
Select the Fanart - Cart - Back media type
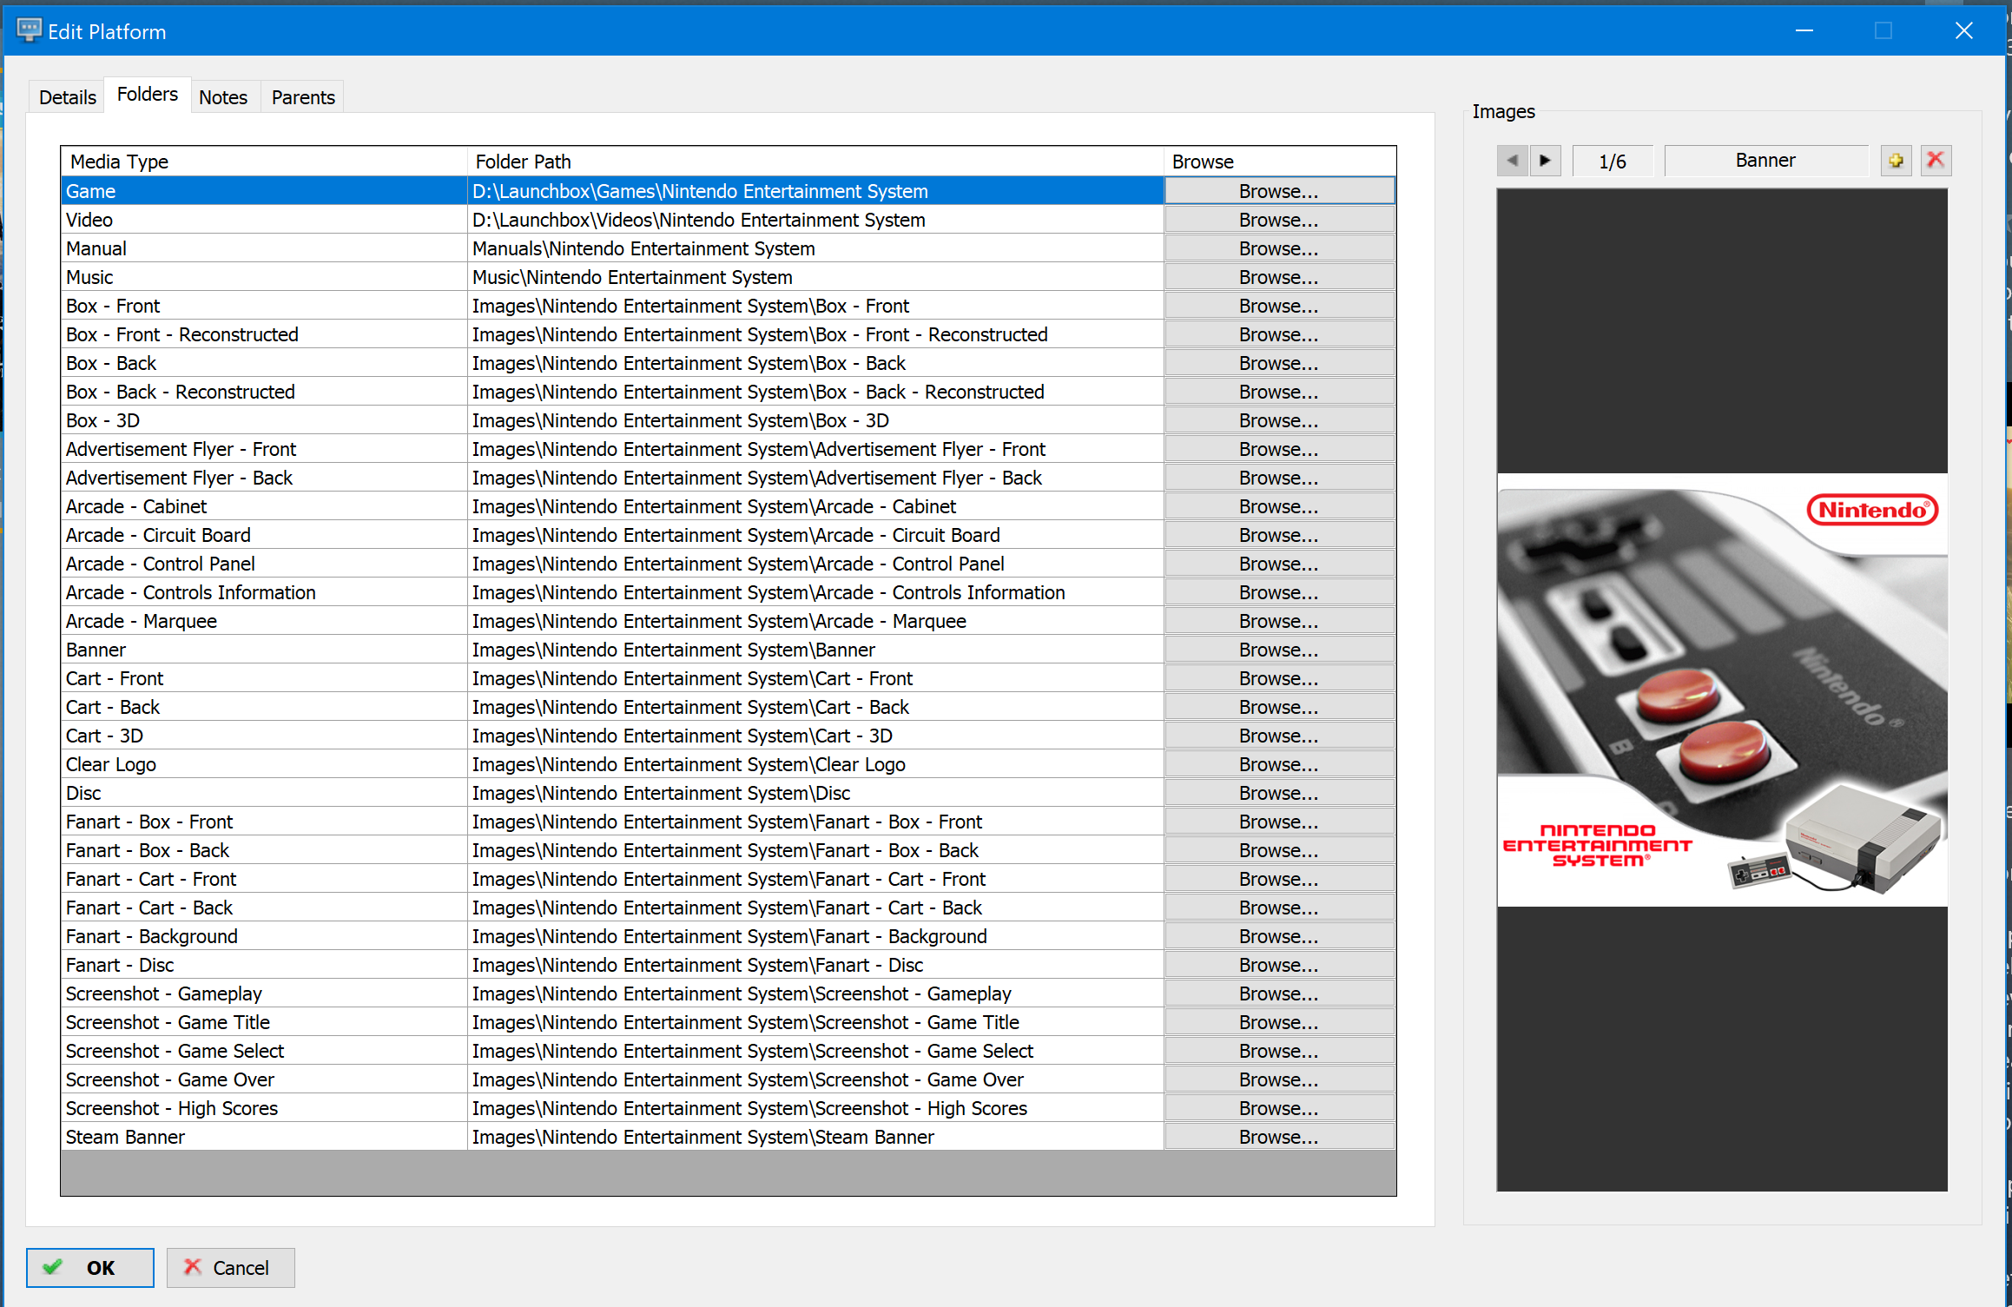(x=264, y=908)
